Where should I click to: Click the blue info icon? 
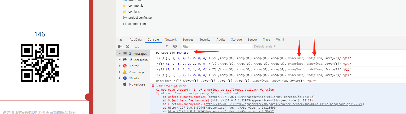pos(125,78)
